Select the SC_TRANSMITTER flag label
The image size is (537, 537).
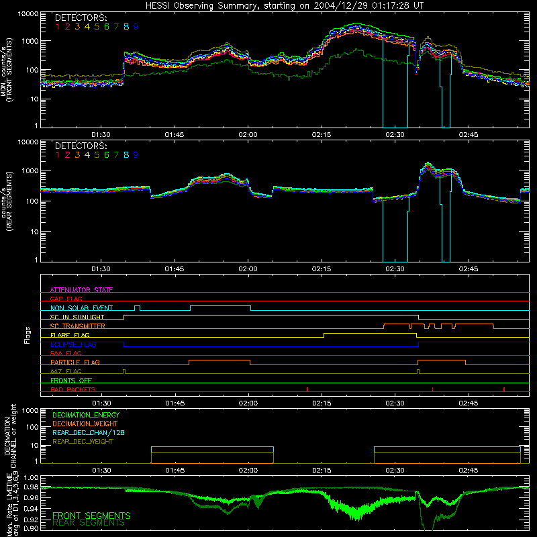point(78,326)
